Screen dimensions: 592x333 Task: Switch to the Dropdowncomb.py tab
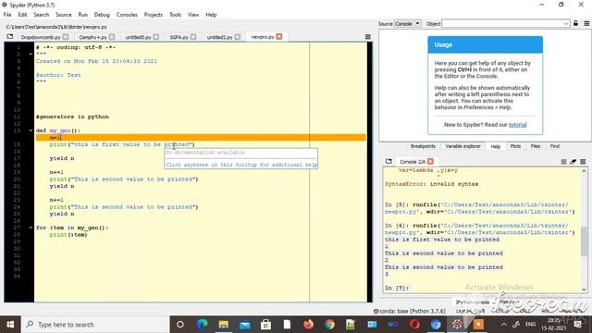(x=41, y=37)
